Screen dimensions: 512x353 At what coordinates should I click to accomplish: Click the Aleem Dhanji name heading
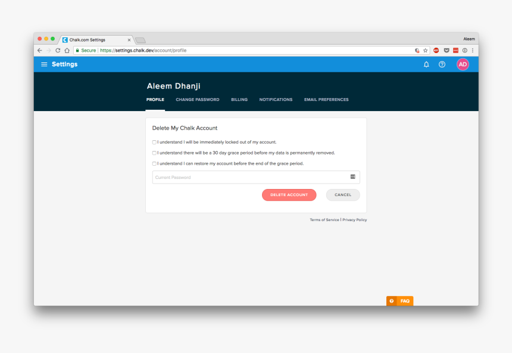173,86
